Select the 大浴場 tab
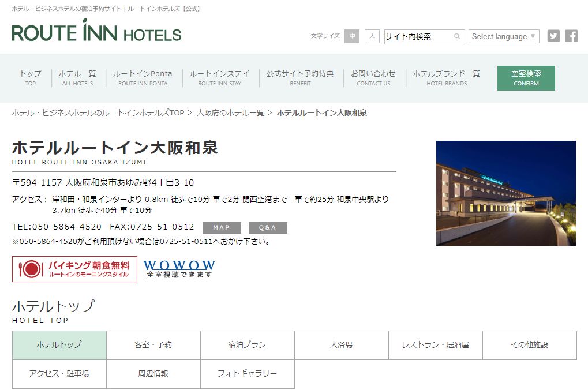The height and width of the screenshot is (390, 588). tap(342, 345)
